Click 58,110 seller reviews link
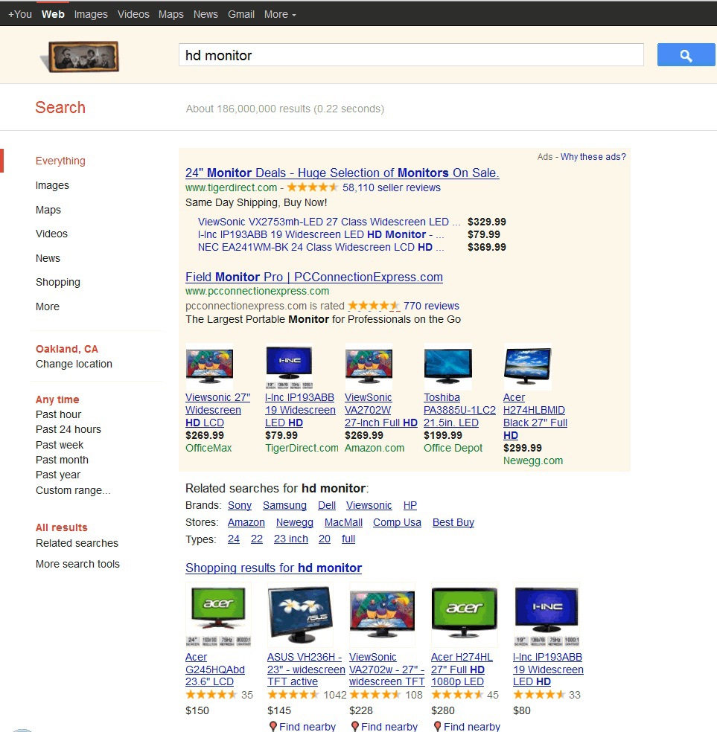The image size is (717, 732). pos(392,187)
